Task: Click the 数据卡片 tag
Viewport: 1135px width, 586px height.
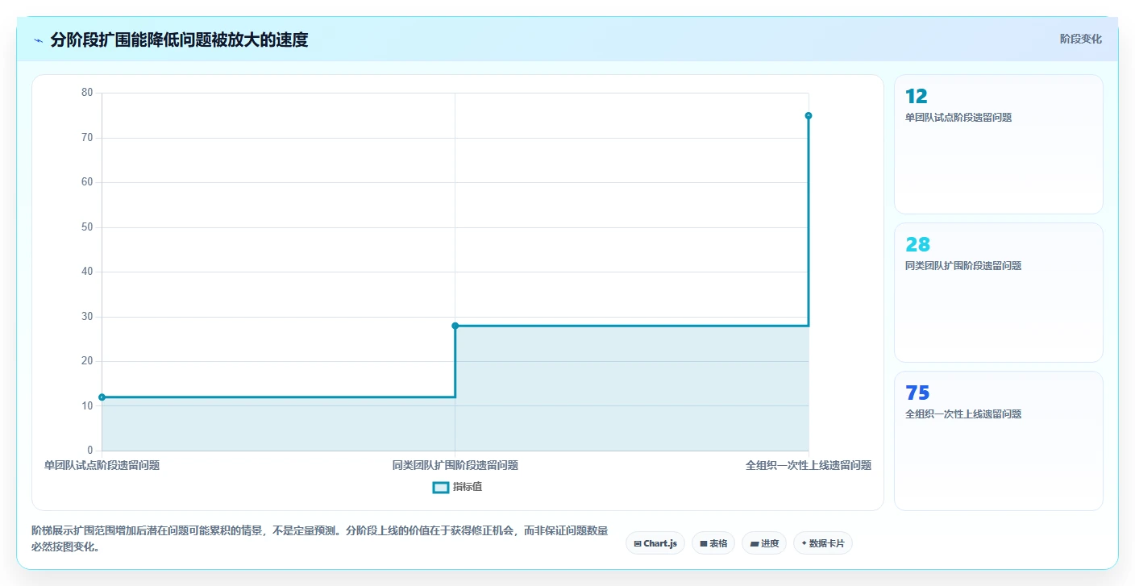Action: pos(822,543)
